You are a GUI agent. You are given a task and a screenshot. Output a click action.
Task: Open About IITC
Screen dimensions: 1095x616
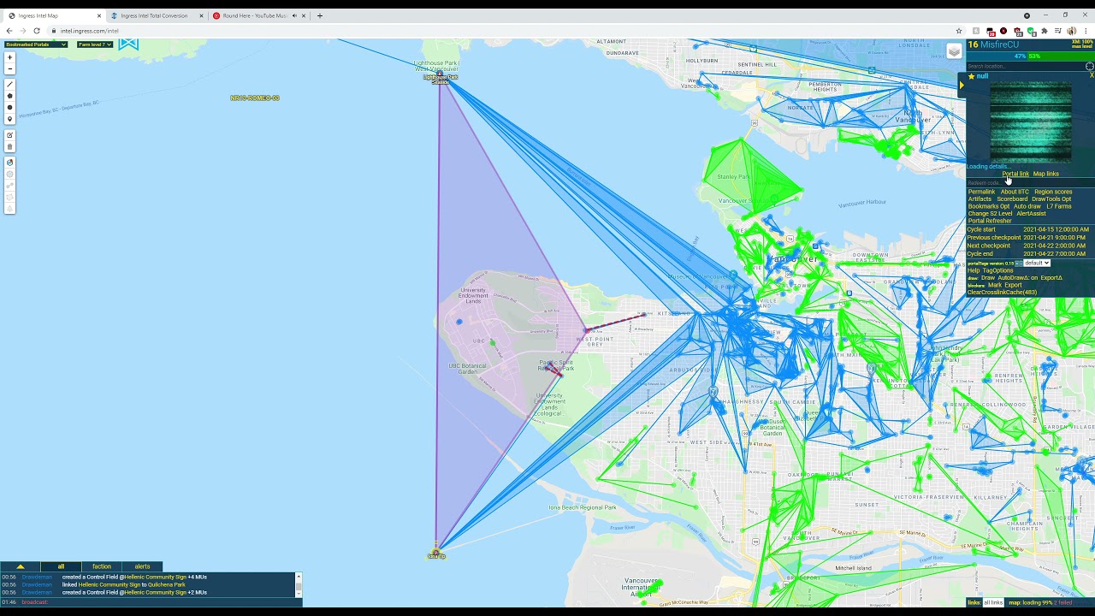pos(1015,192)
